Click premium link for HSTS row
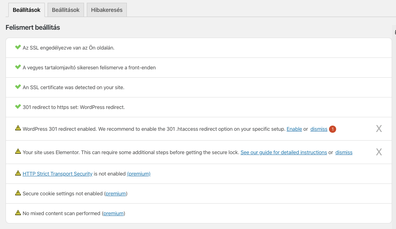Image resolution: width=396 pixels, height=229 pixels. click(139, 174)
